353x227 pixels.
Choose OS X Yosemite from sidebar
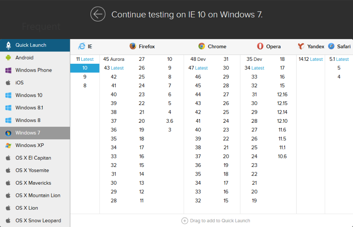pyautogui.click(x=32, y=171)
